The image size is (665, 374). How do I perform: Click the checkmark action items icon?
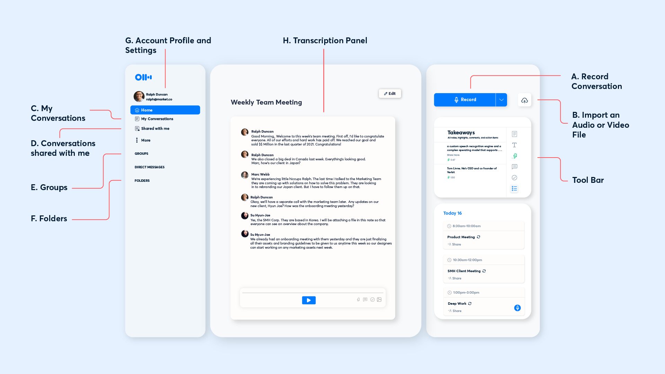point(515,177)
